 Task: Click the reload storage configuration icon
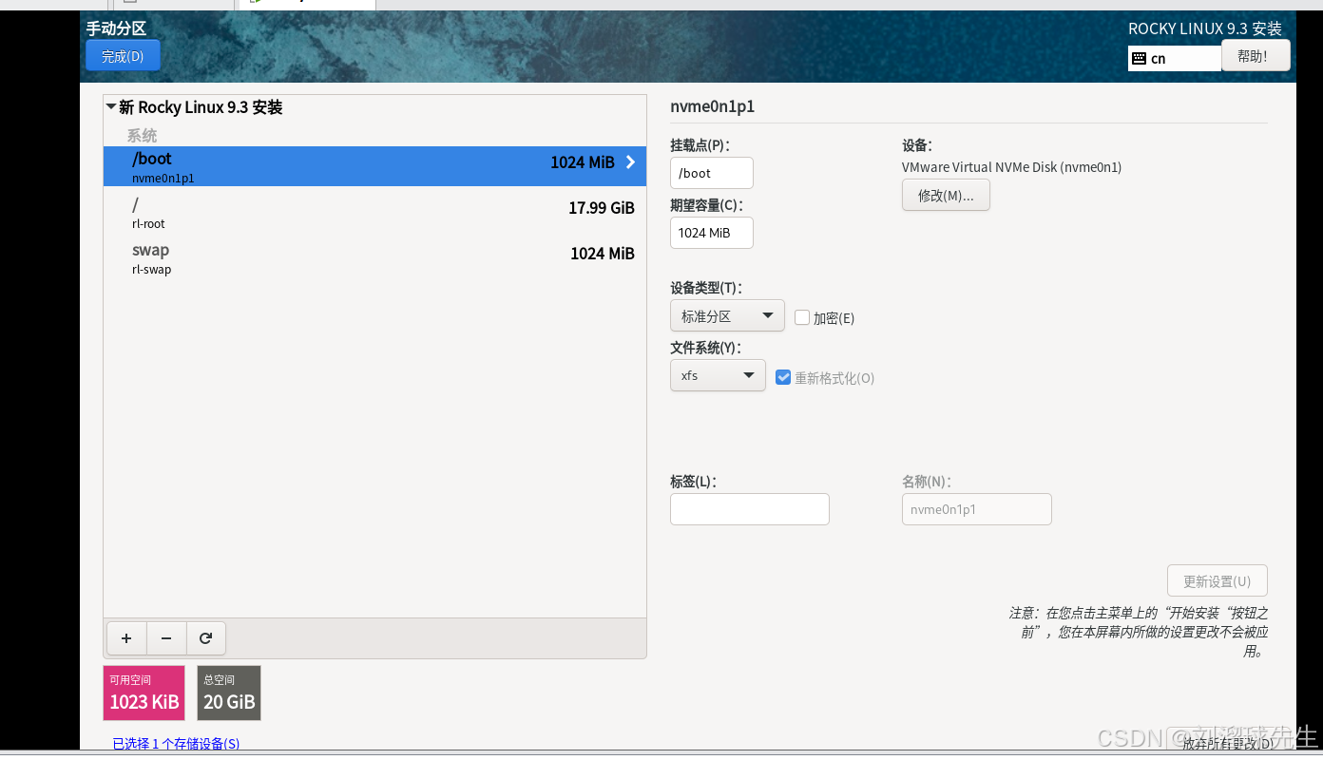206,638
